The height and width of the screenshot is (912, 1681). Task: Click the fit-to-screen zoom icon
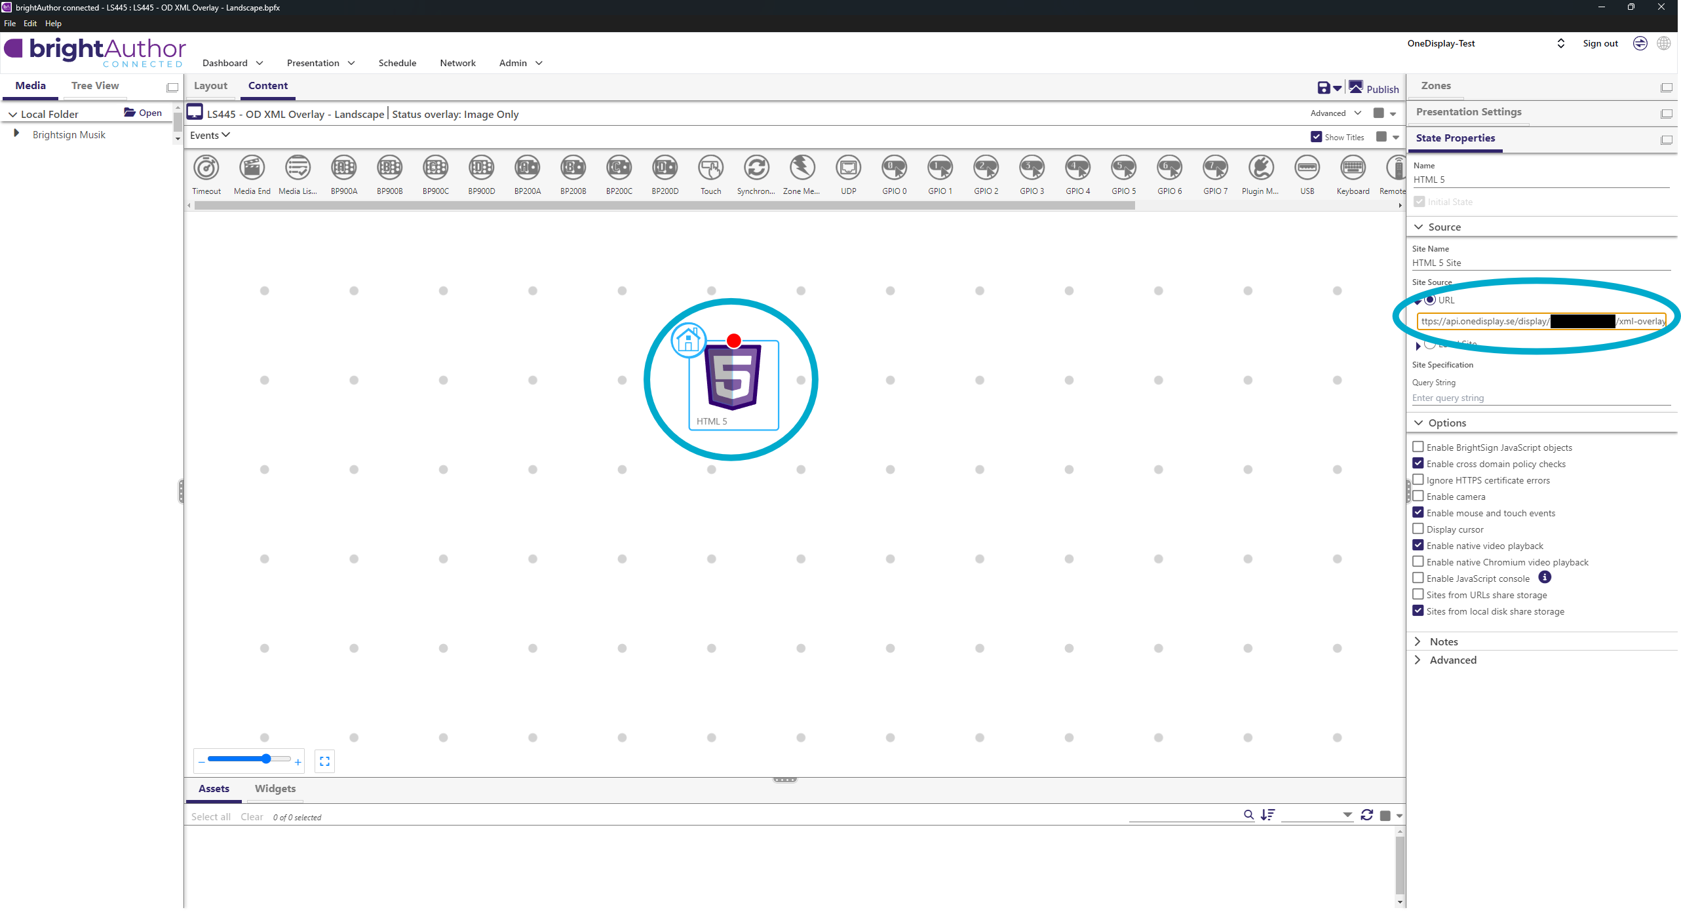point(324,761)
